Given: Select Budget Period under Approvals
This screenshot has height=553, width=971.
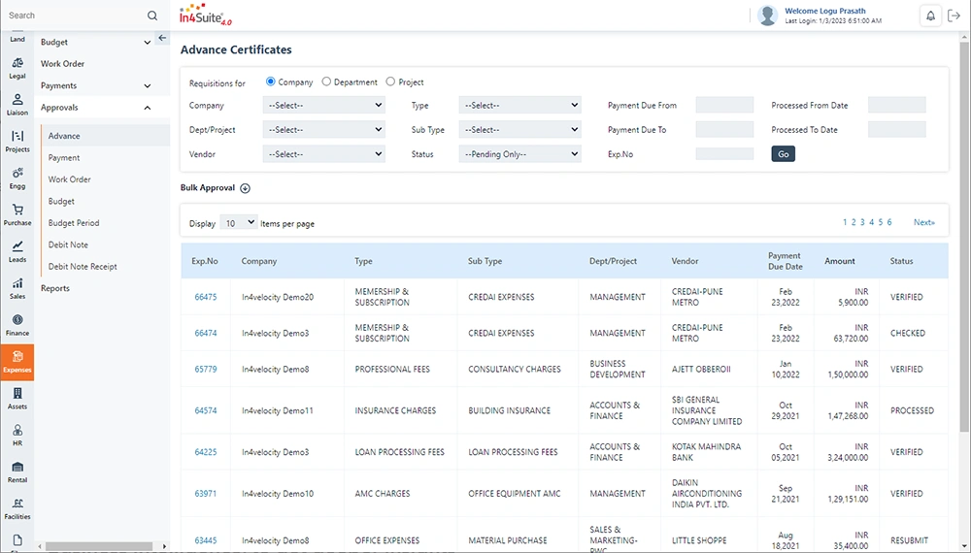Looking at the screenshot, I should 74,223.
